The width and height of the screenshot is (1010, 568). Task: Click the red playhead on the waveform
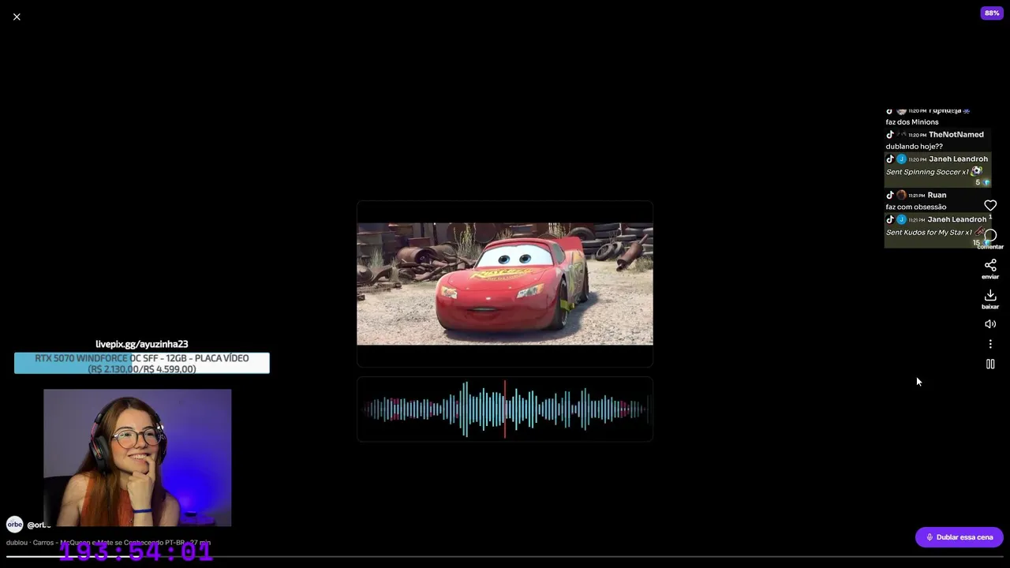[505, 409]
